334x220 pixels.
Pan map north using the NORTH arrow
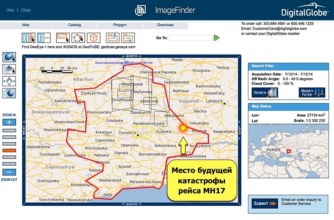132,56
